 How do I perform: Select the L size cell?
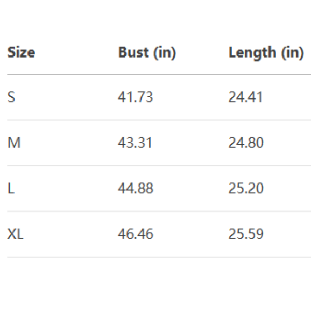tap(10, 188)
